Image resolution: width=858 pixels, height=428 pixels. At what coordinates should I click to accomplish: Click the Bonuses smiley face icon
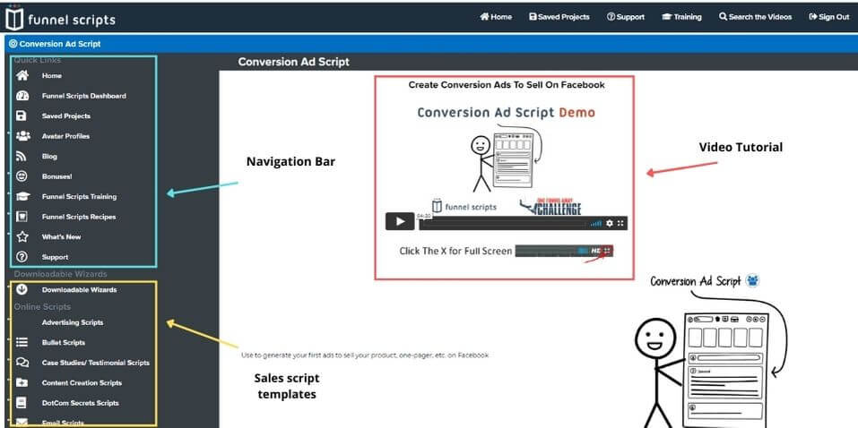[22, 176]
